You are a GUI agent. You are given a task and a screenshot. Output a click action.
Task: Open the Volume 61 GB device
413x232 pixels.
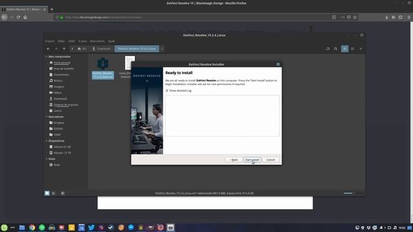click(62, 147)
